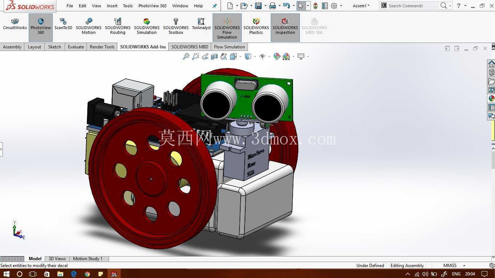Open the PhotoView 360 menu
The image size is (495, 278).
point(152,6)
